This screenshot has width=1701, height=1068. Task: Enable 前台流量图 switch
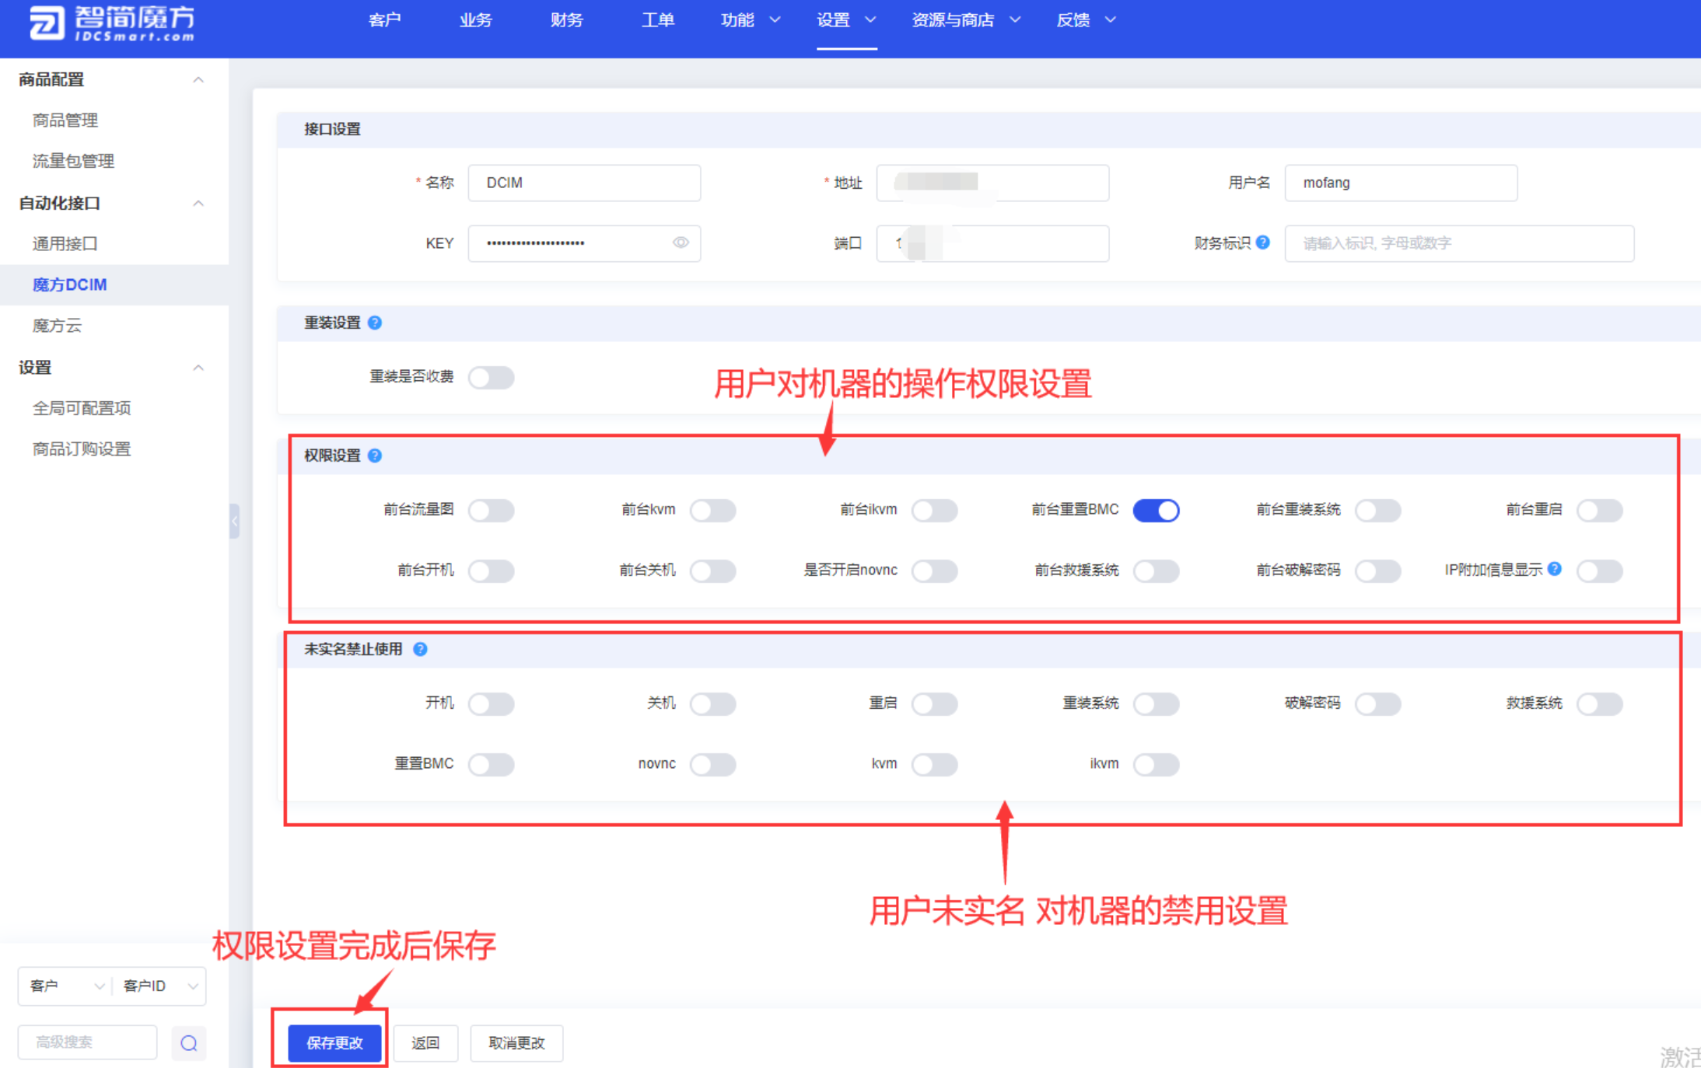click(x=491, y=511)
